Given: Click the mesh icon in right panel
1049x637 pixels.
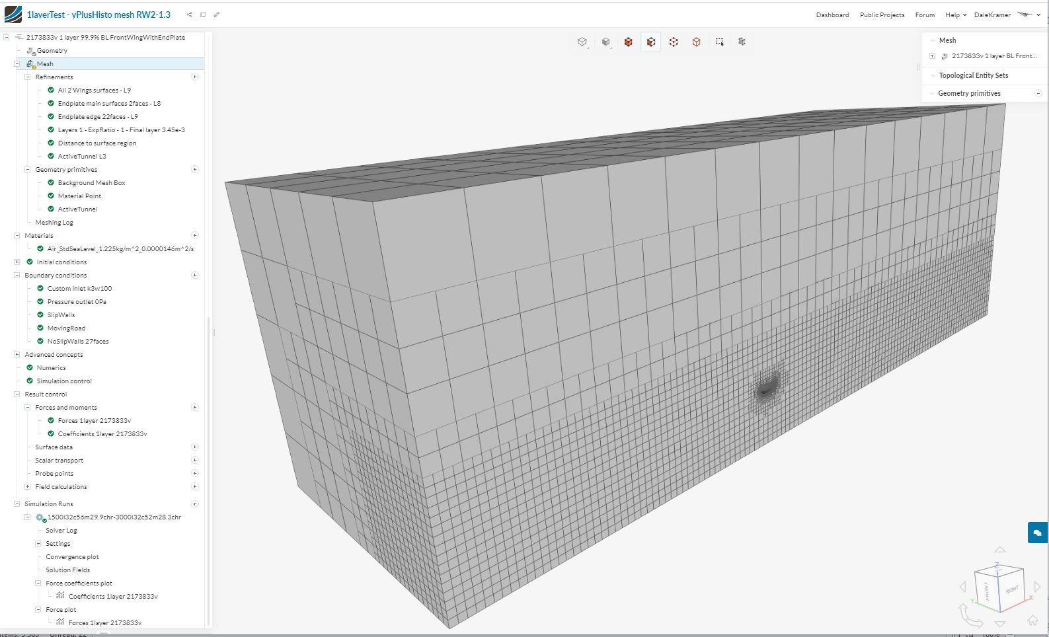Looking at the screenshot, I should click(x=945, y=56).
